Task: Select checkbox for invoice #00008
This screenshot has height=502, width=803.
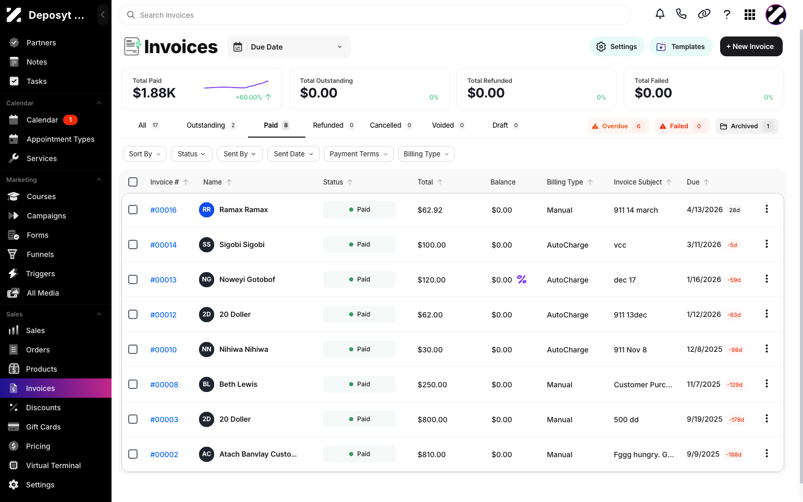Action: [133, 384]
